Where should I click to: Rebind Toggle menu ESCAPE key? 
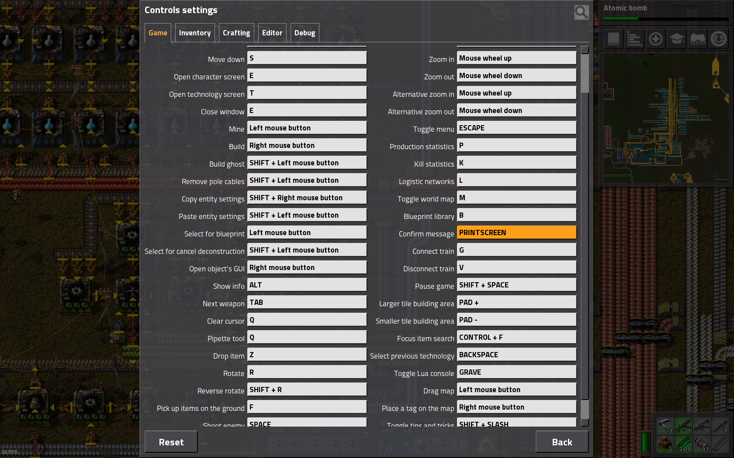(516, 128)
